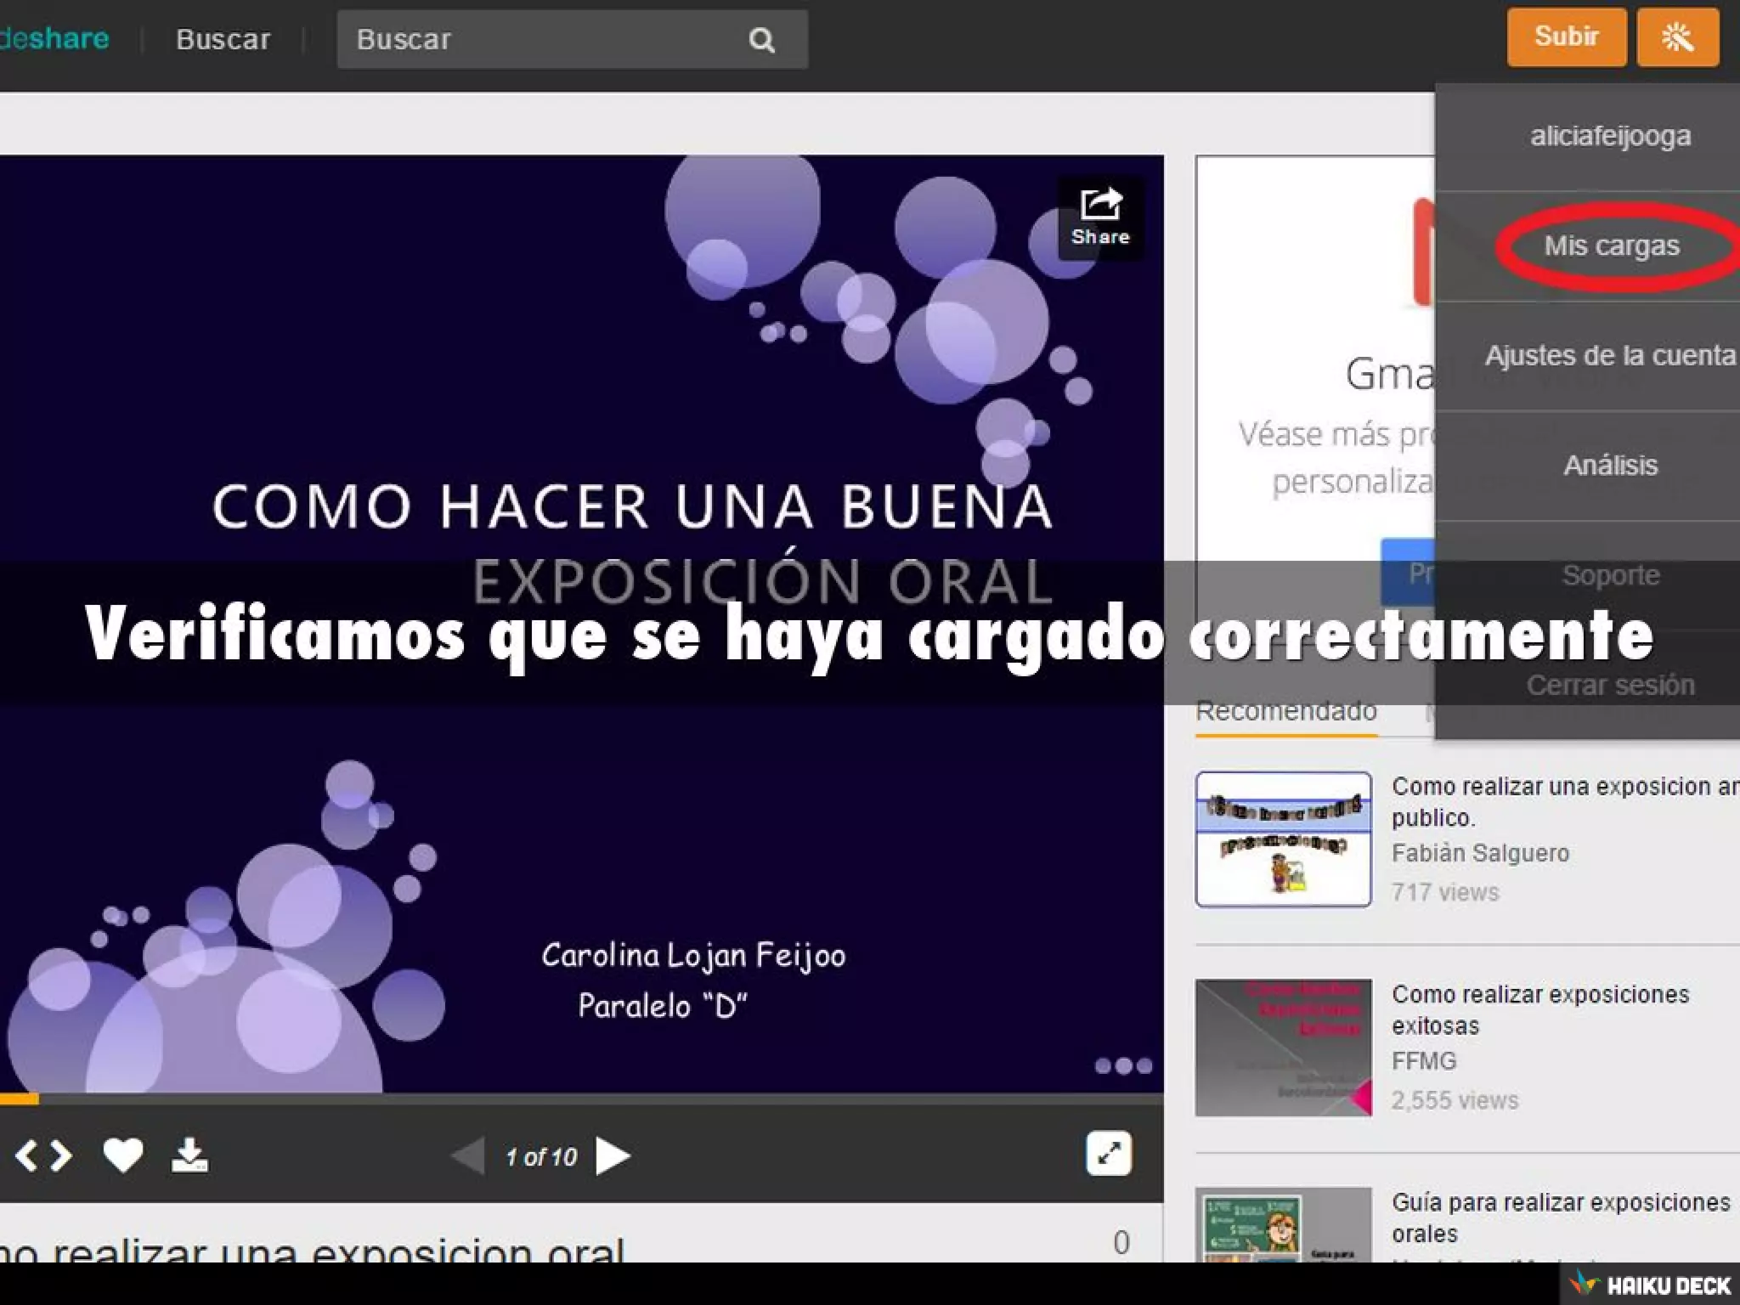The image size is (1740, 1305).
Task: Open the embed code icon
Action: coord(43,1155)
